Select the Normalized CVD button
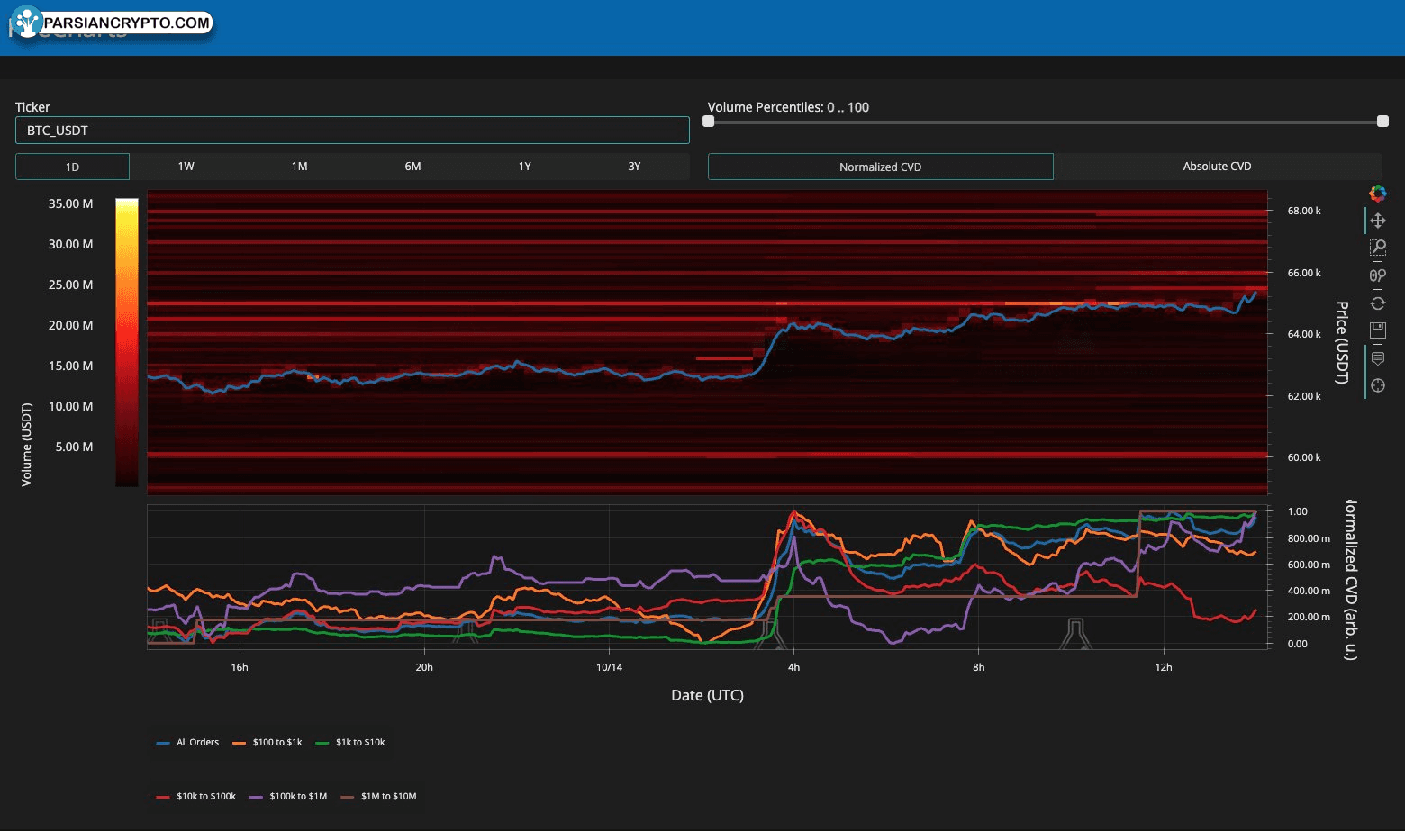 coord(880,167)
